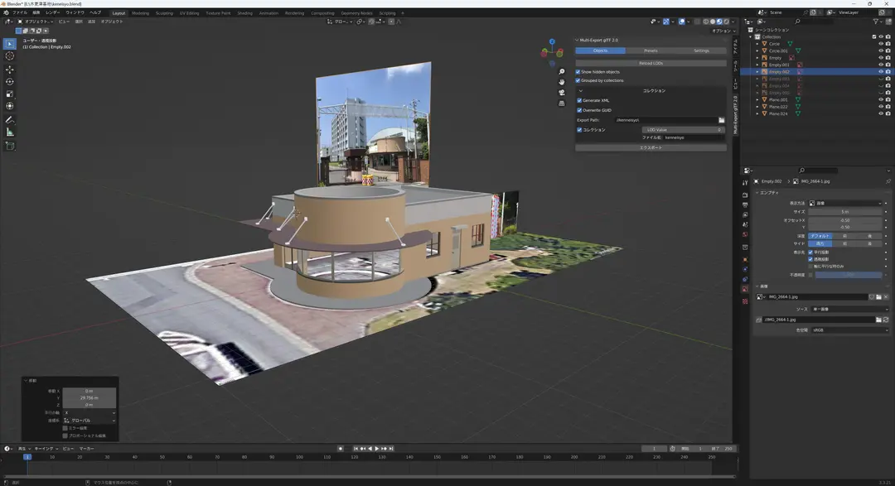Open the ファイル menu
Image resolution: width=895 pixels, height=486 pixels.
click(20, 12)
